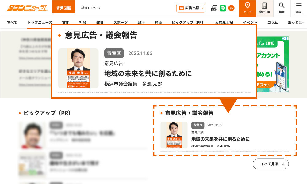
Task: Open the エリア location selector icon
Action: pyautogui.click(x=248, y=8)
